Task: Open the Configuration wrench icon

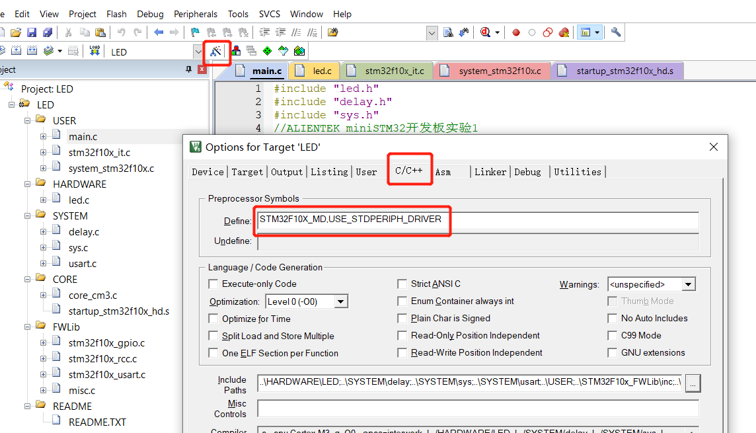Action: click(617, 32)
